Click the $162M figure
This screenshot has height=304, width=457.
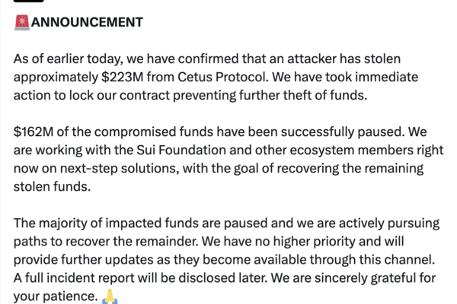tap(34, 131)
